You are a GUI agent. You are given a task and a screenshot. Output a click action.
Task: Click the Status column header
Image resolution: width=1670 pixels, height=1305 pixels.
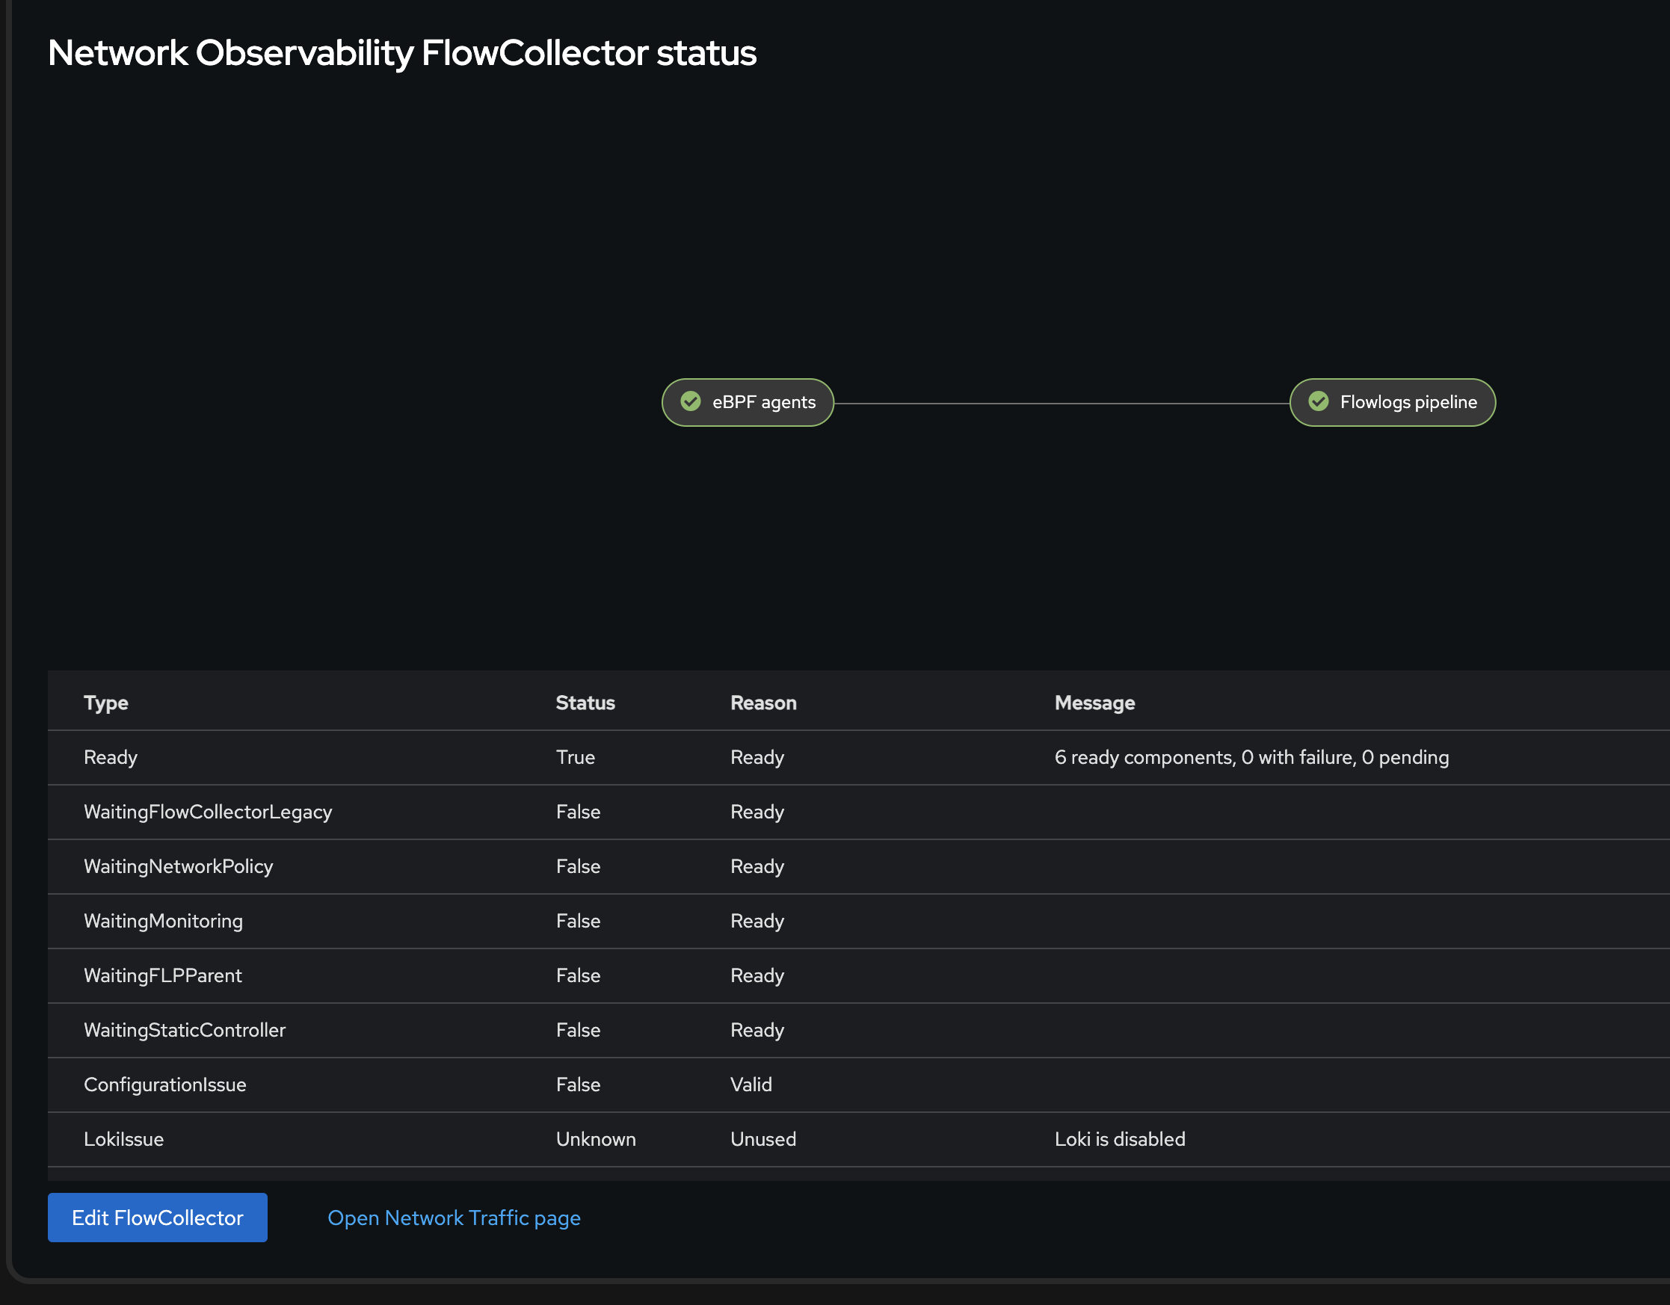585,703
